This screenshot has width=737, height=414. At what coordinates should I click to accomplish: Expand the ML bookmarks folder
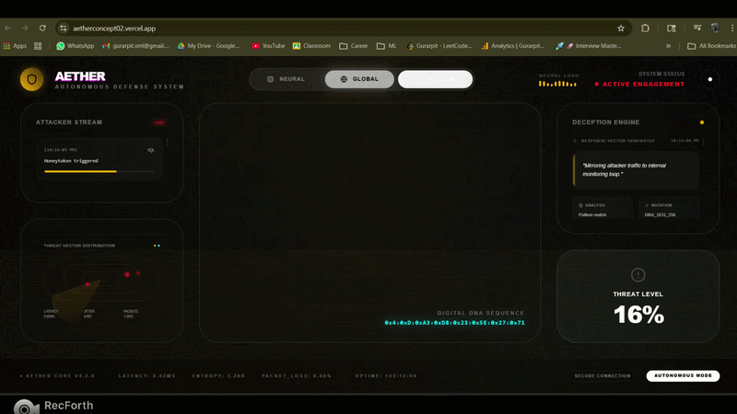pos(386,46)
